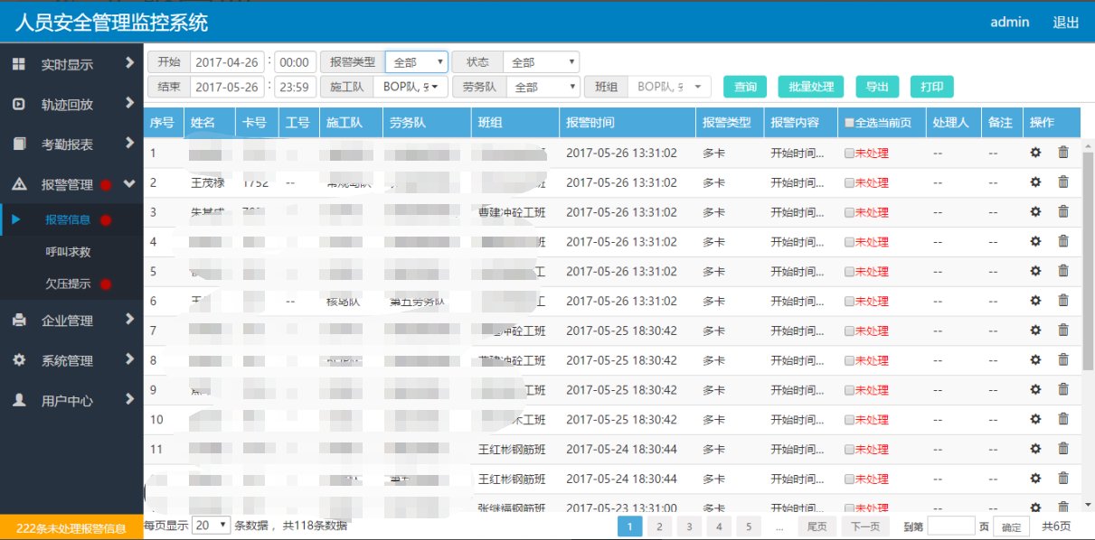Click the 退出 logout link
The width and height of the screenshot is (1095, 540).
1066,23
